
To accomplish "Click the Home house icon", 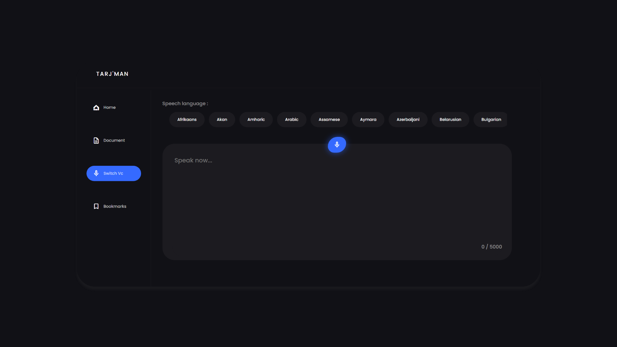I will 96,107.
